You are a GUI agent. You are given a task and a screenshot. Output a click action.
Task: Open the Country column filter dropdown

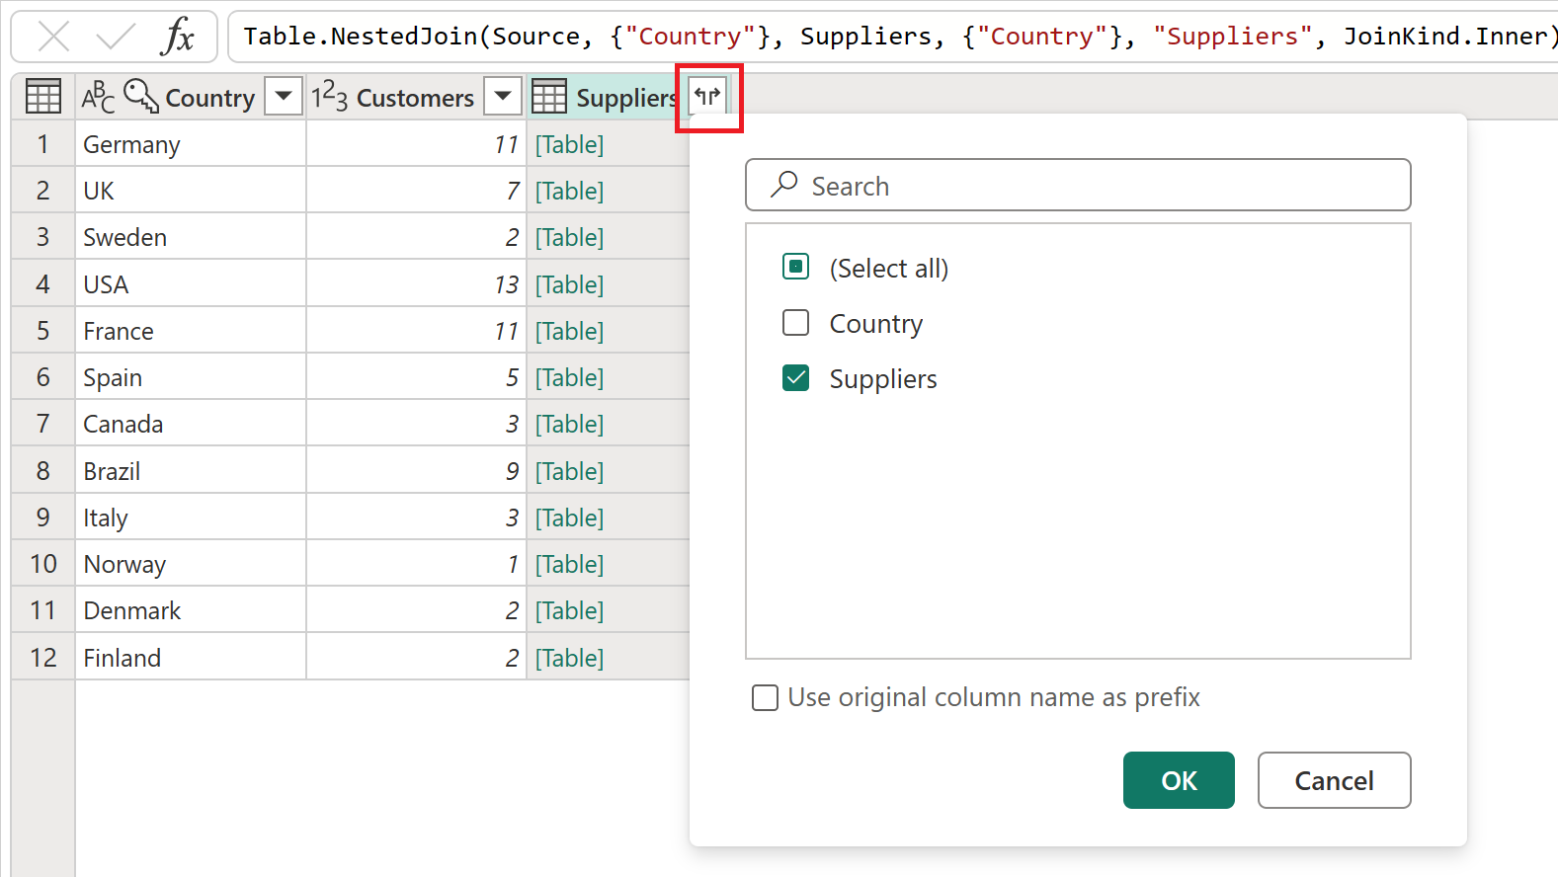[x=284, y=97]
